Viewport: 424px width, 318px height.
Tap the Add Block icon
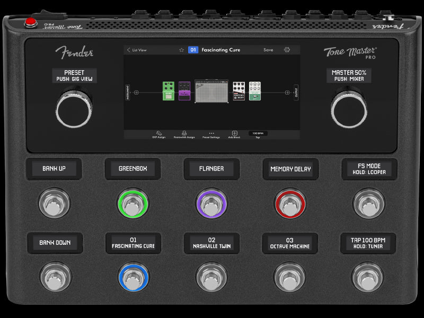(x=235, y=134)
